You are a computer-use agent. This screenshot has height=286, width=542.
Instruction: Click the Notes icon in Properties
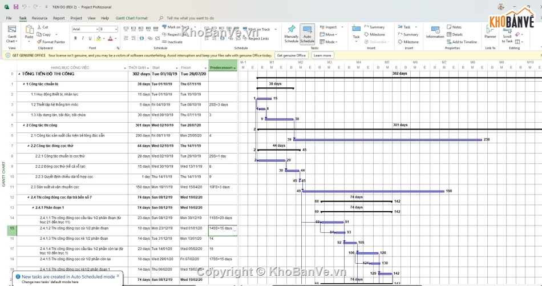[450, 27]
